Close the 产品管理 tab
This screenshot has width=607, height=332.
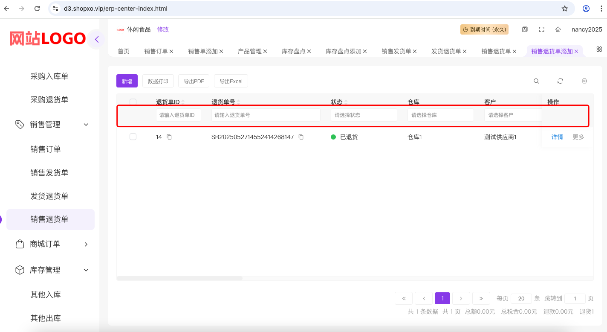click(265, 51)
